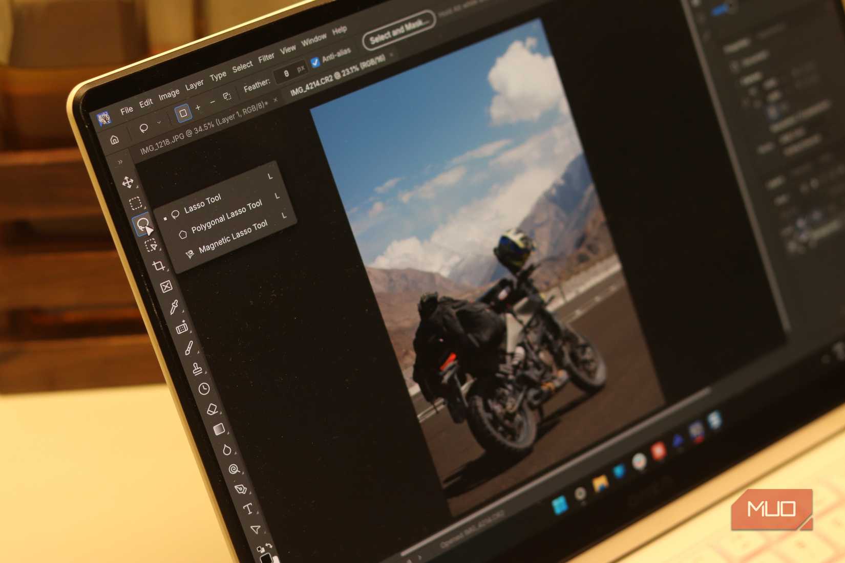This screenshot has height=563, width=845.
Task: Select the History Brush tool
Action: [x=204, y=389]
